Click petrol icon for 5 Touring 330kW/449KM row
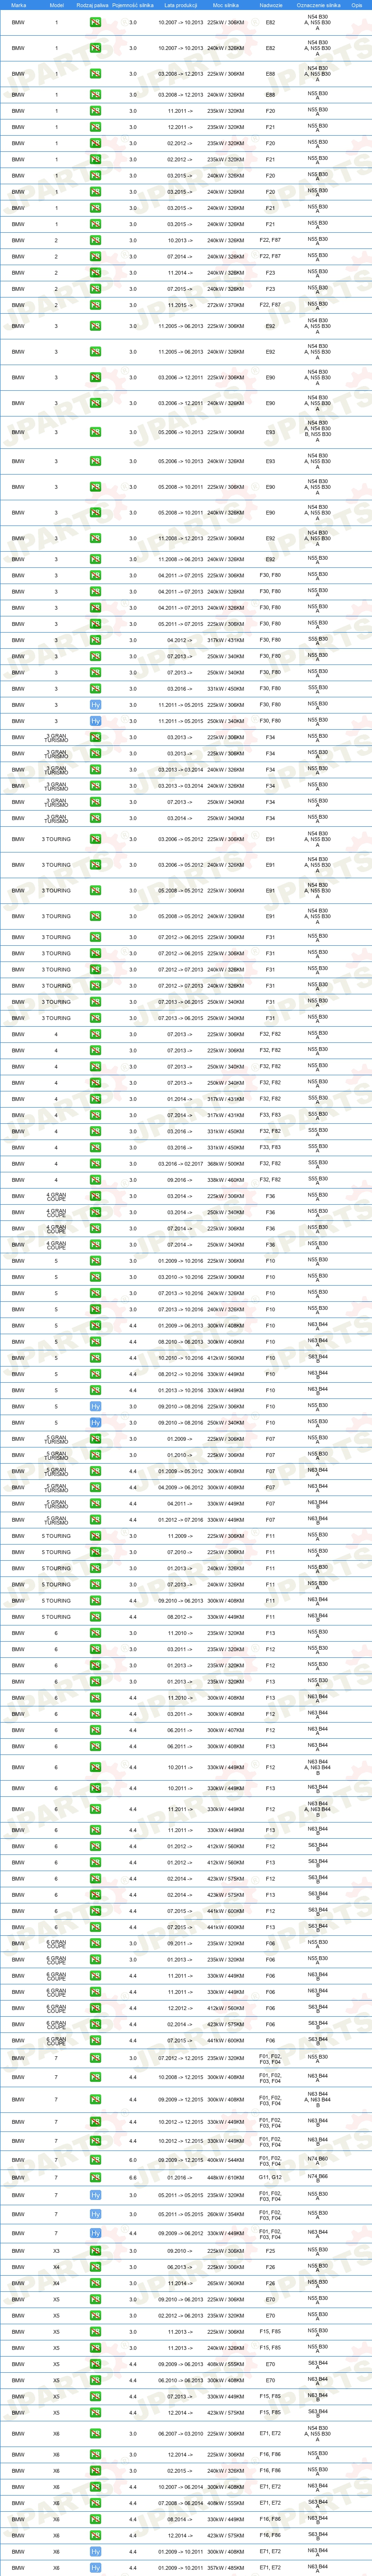Image resolution: width=372 pixels, height=2576 pixels. pyautogui.click(x=95, y=1616)
